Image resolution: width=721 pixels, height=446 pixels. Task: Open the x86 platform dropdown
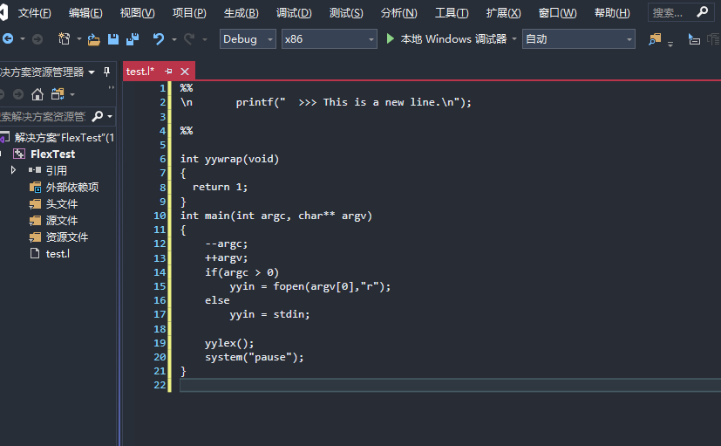[x=329, y=39]
